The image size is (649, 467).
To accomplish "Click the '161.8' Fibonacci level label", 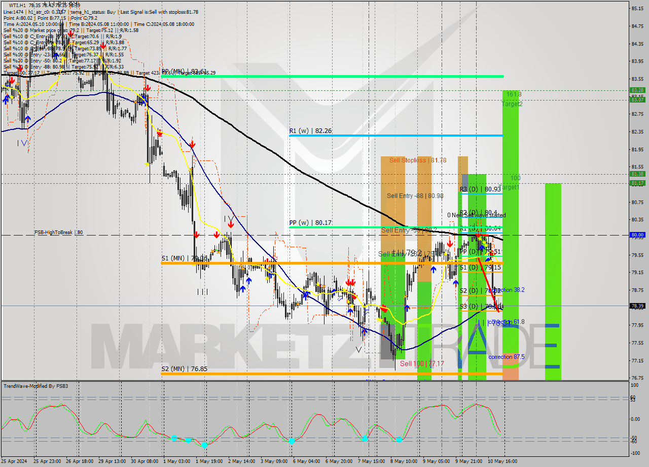I will pos(514,95).
